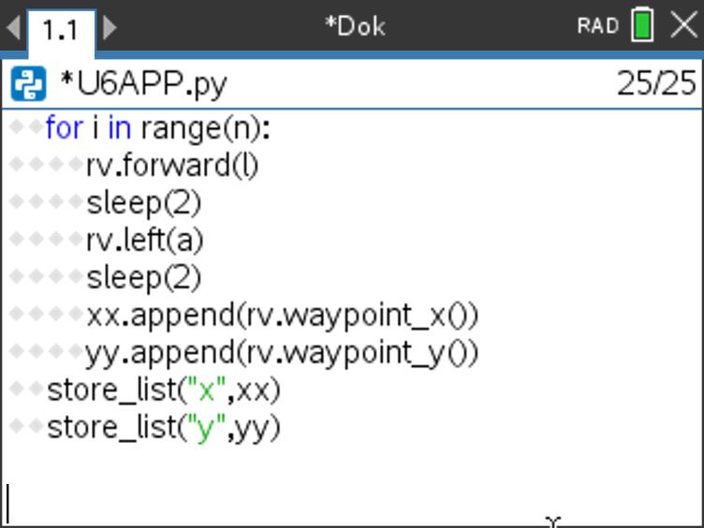Screen dimensions: 704x528
Task: Click the first sleep(2) line
Action: click(143, 203)
